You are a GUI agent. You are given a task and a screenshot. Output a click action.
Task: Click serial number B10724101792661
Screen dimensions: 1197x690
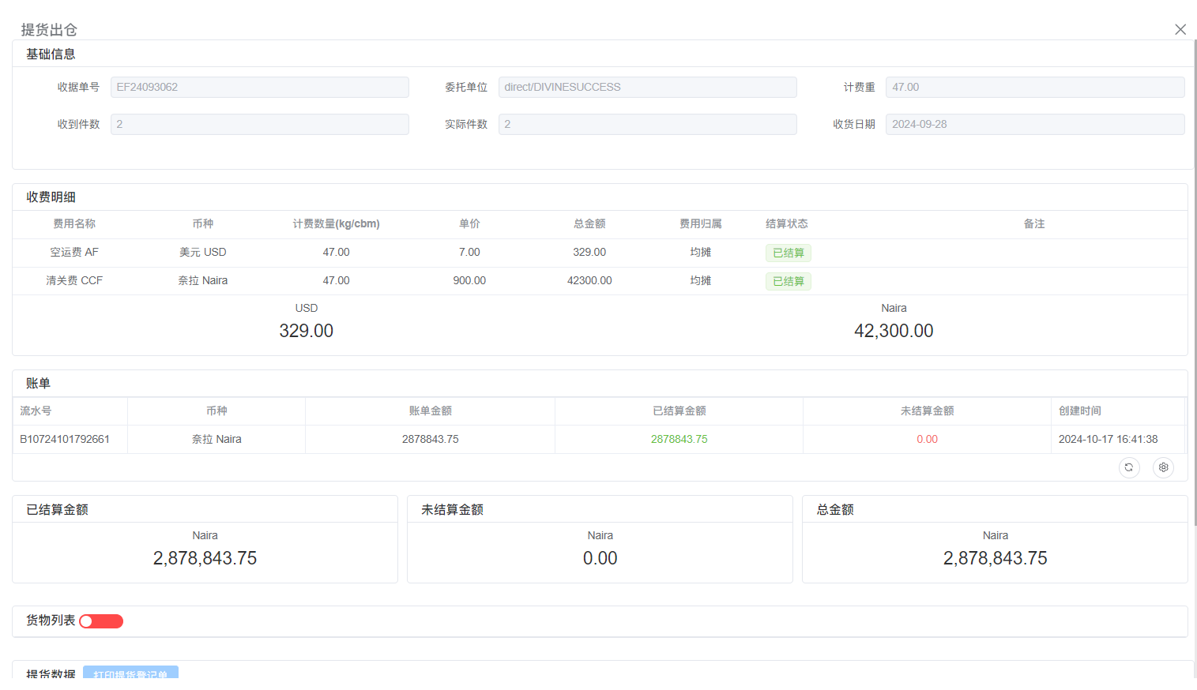coord(65,439)
